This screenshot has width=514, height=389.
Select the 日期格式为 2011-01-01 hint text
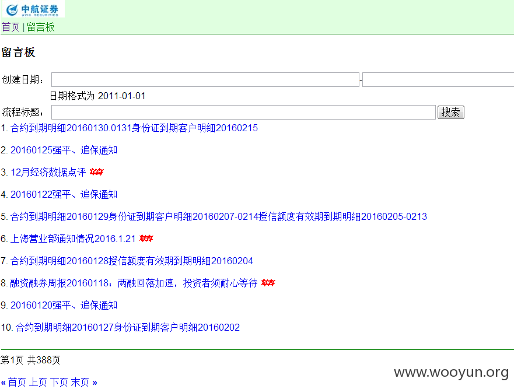97,96
